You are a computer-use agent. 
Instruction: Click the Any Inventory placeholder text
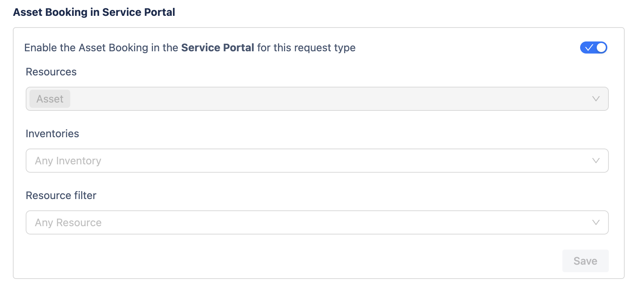coord(68,161)
